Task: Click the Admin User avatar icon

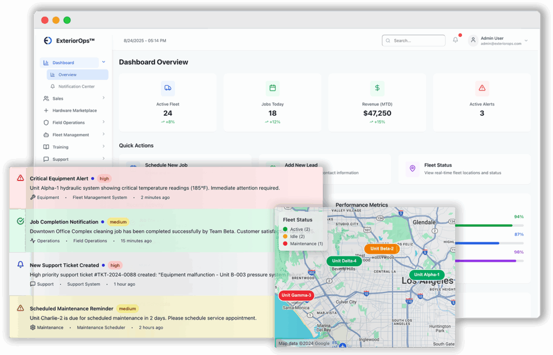Action: [x=473, y=40]
